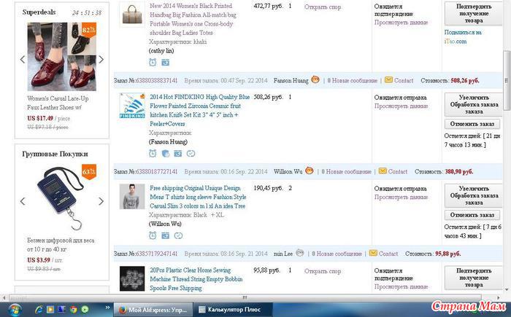Confirm receipt of the khaki handbag order
This screenshot has width=511, height=317.
click(x=474, y=13)
